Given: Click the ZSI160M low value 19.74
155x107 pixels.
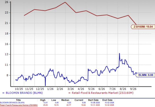Looking at the screenshot, I should [56, 105].
